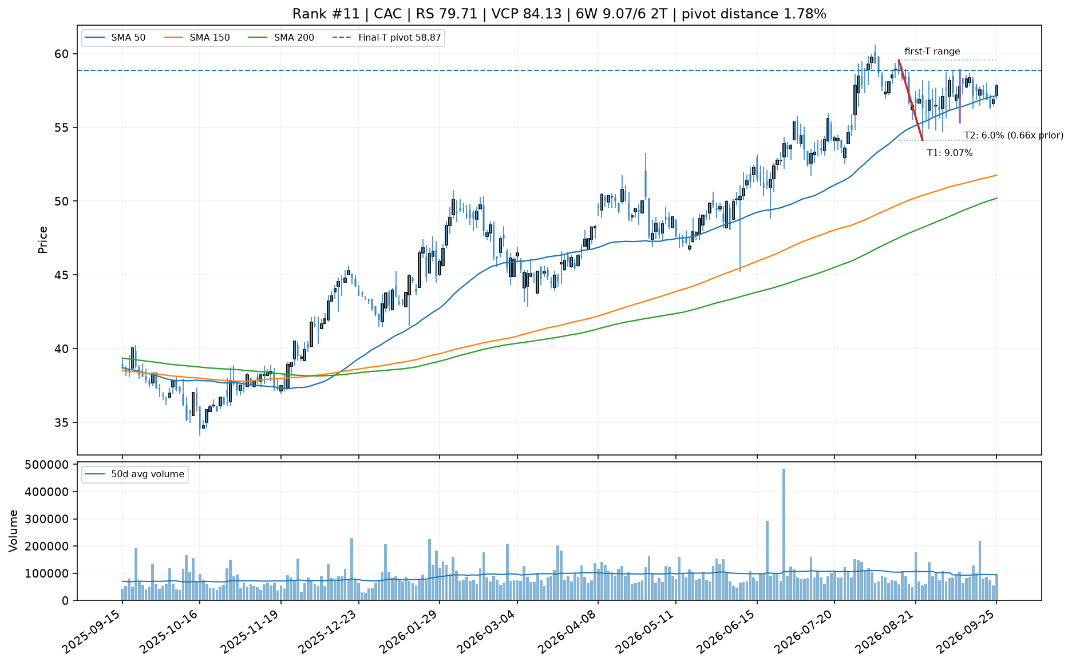Click the purple T2 contraction vertical line
Viewport: 1072px width, 665px height.
pyautogui.click(x=960, y=96)
